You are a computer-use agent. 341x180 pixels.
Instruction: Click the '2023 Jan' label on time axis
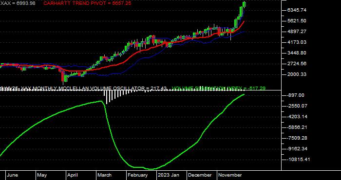(169, 175)
